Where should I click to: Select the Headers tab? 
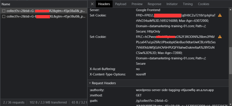click(104, 4)
